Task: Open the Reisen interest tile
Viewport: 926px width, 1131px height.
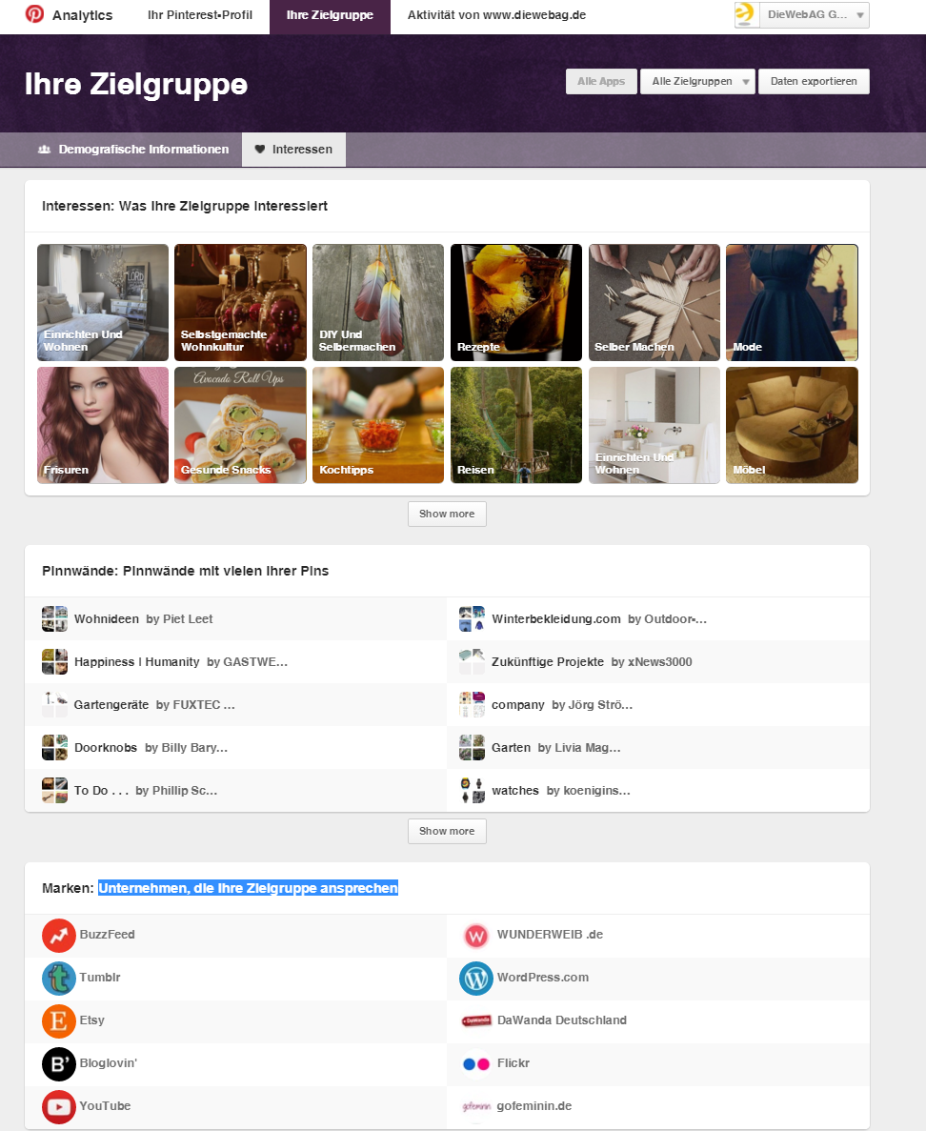Action: [516, 425]
